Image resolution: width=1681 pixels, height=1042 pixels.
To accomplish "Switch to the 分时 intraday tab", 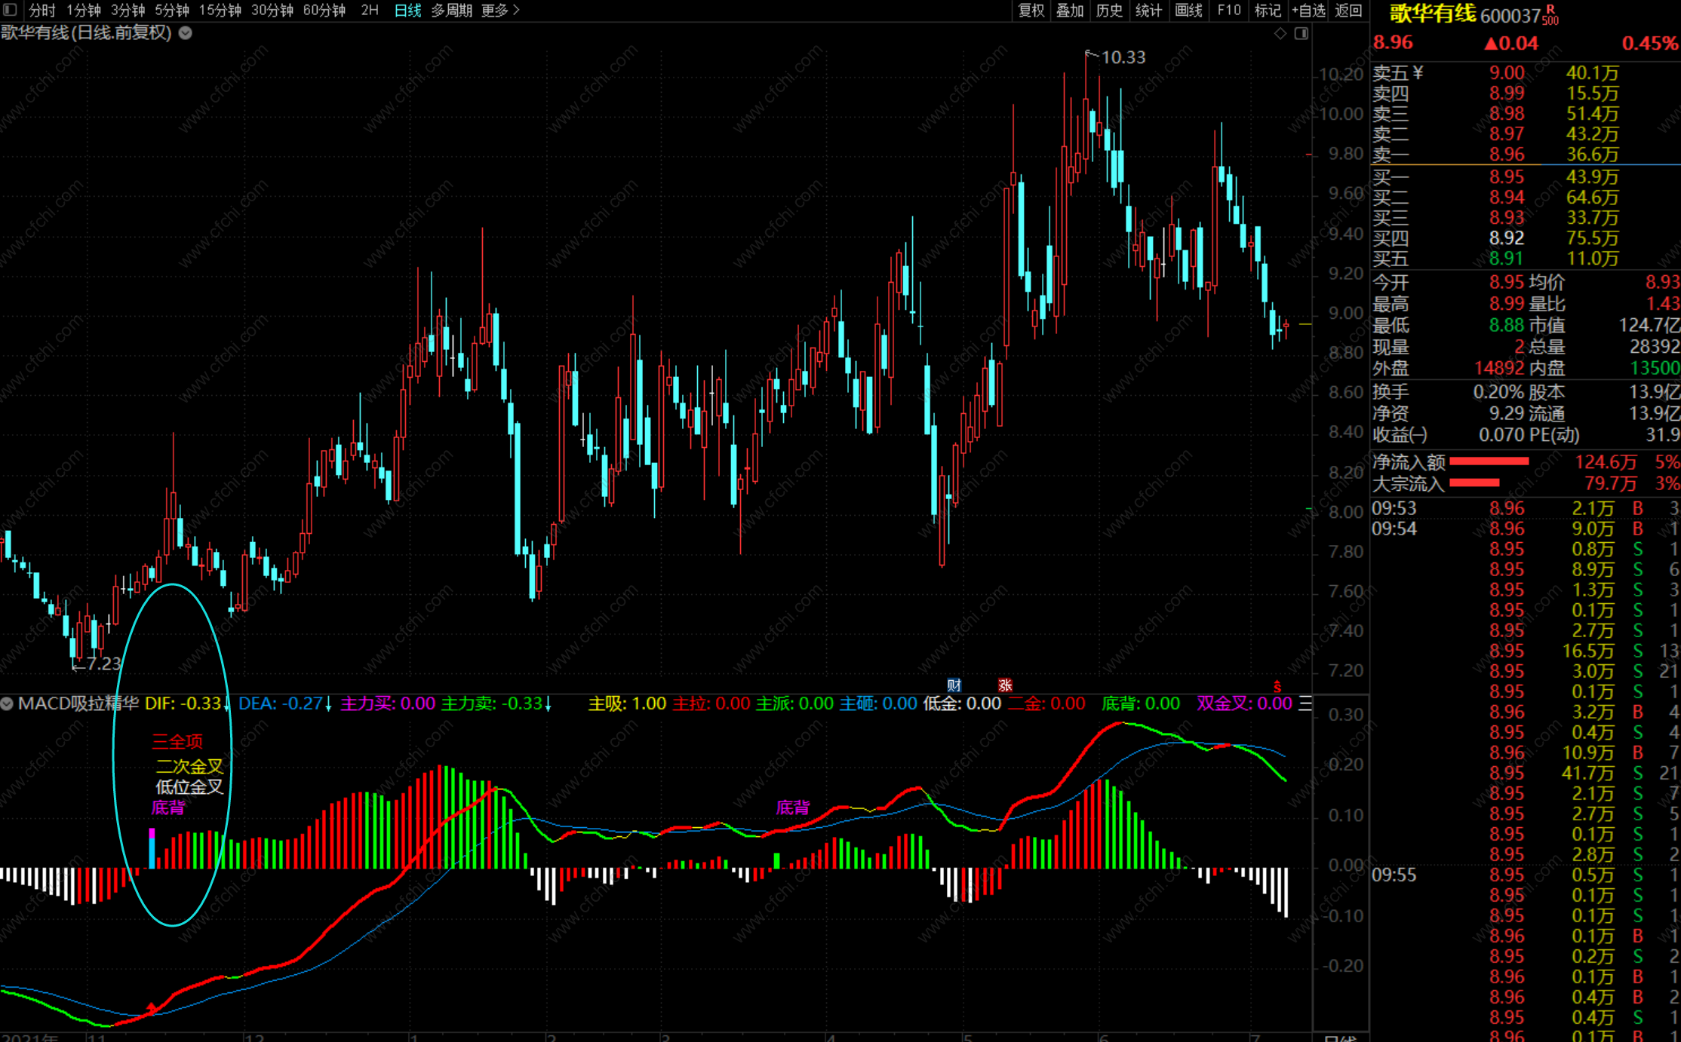I will (42, 10).
